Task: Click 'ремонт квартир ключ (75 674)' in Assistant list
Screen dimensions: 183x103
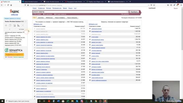Action: pyautogui.click(x=13, y=39)
